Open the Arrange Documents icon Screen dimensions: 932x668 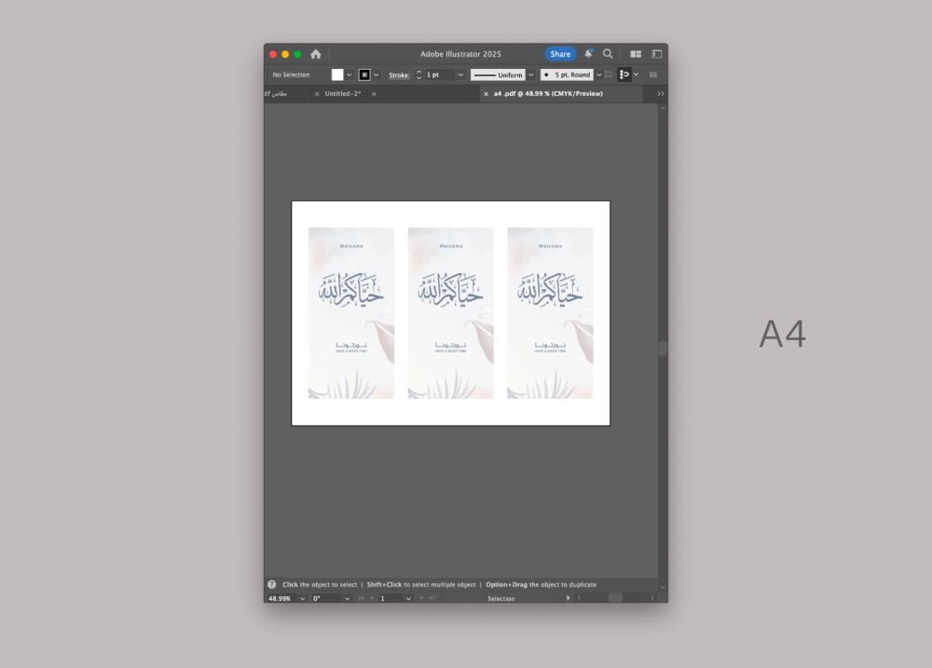click(636, 54)
